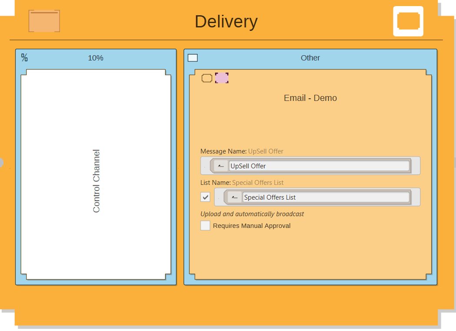The height and width of the screenshot is (331, 456).
Task: Enable the Requires Manual Approval checkbox
Action: pos(205,225)
